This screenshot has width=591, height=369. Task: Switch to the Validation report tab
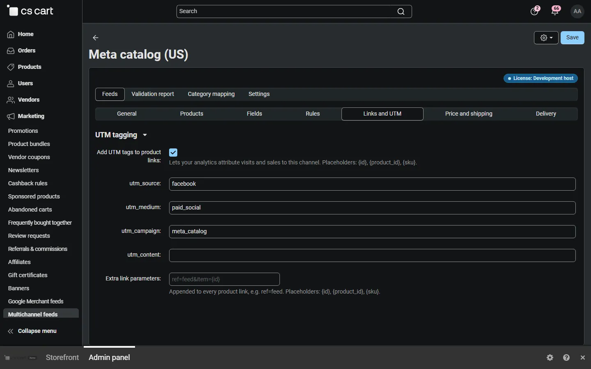(x=153, y=94)
